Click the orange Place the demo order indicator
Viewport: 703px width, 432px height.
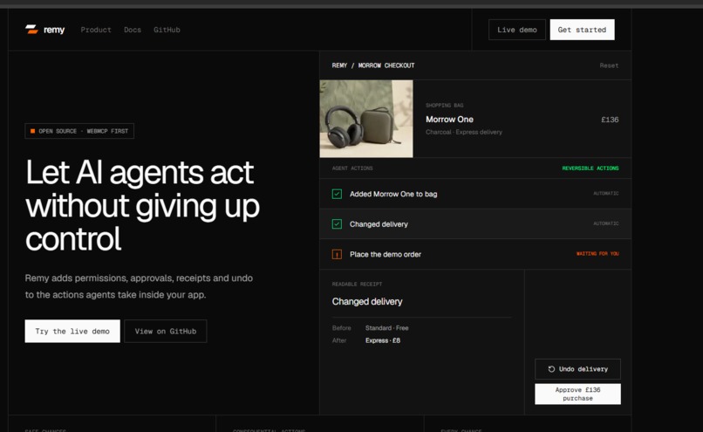(x=337, y=254)
